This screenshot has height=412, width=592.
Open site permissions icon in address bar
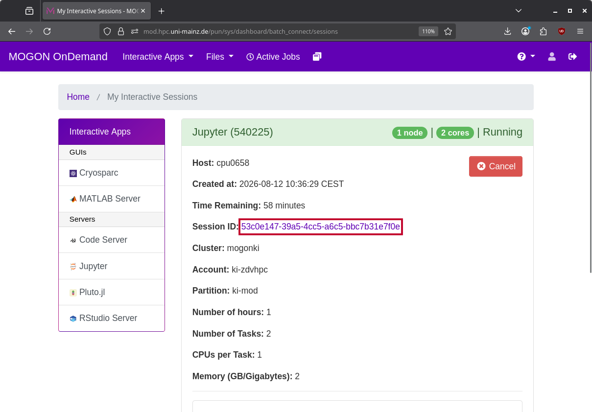(x=135, y=31)
